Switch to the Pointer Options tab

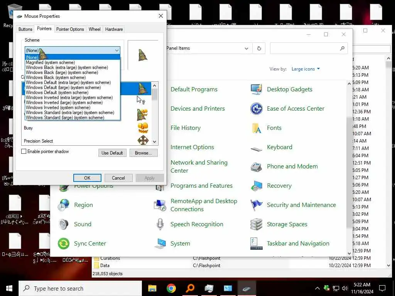point(70,29)
